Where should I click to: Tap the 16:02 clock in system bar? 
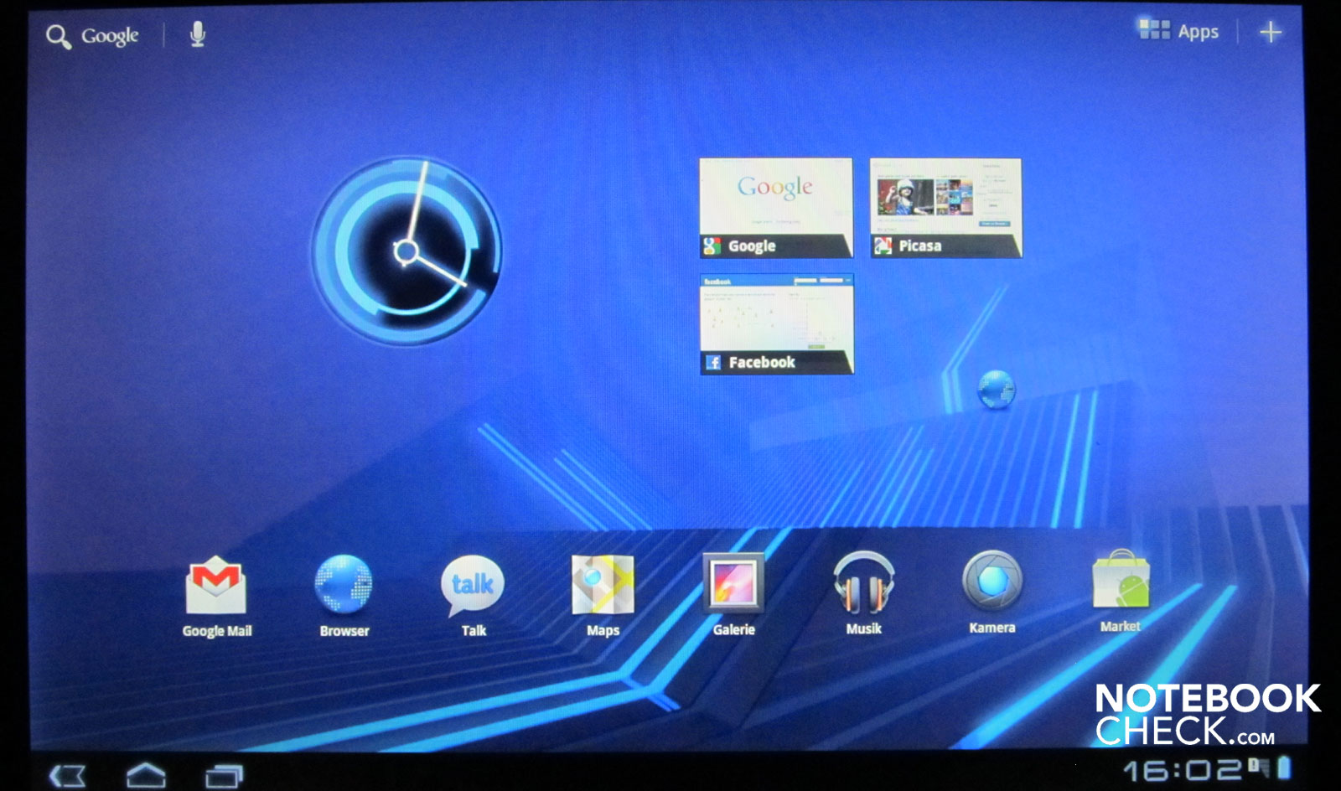[x=1183, y=771]
